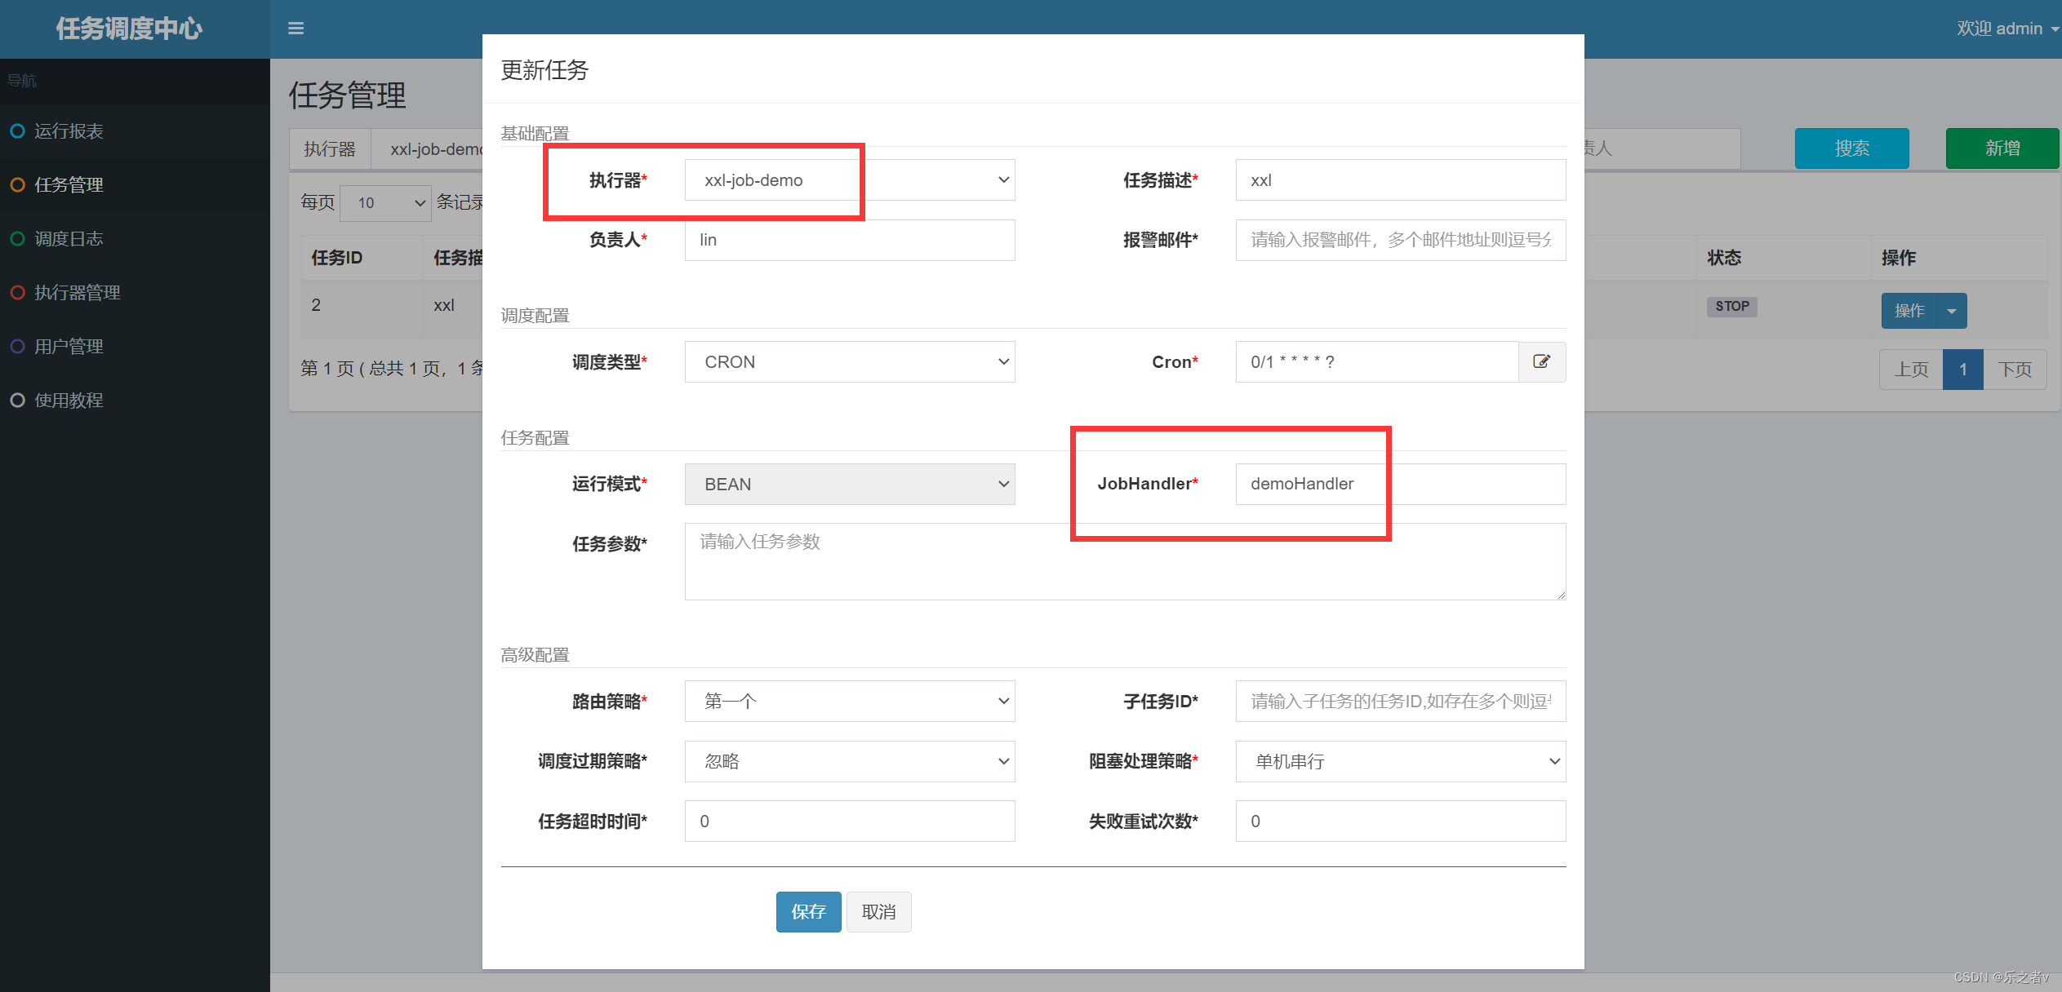
Task: Open 任务管理 in the sidebar
Action: coord(135,184)
